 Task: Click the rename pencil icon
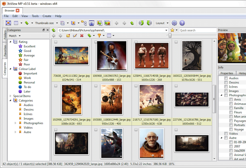pyautogui.click(x=75, y=36)
